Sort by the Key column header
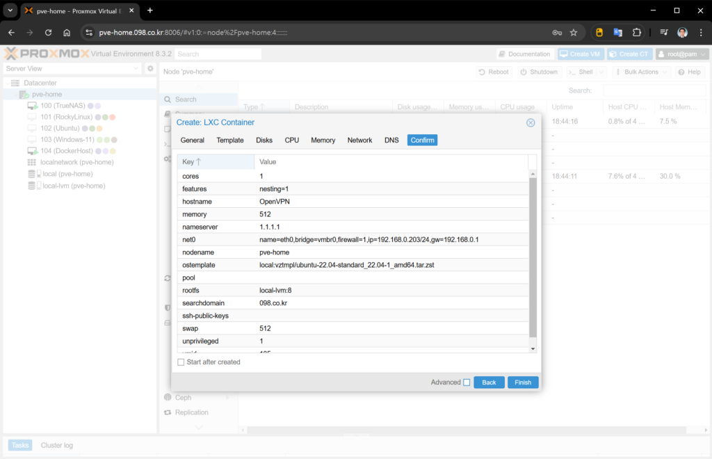Viewport: 712px width, 459px height. (216, 161)
